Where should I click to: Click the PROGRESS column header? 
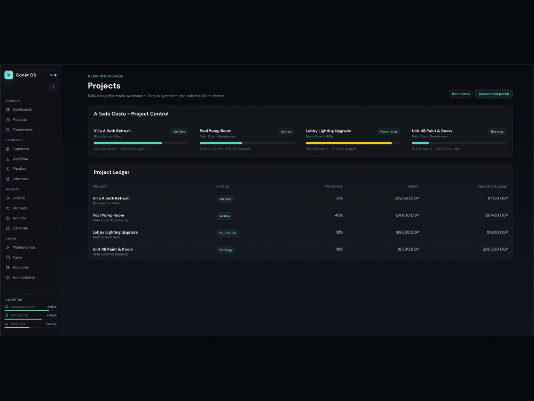pyautogui.click(x=333, y=187)
